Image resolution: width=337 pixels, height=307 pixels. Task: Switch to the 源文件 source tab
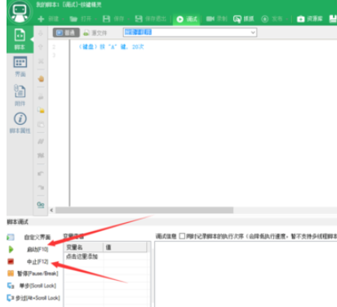(95, 33)
